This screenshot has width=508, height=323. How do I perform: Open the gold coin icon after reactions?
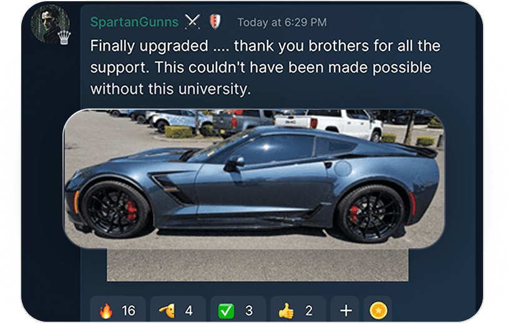coord(378,311)
